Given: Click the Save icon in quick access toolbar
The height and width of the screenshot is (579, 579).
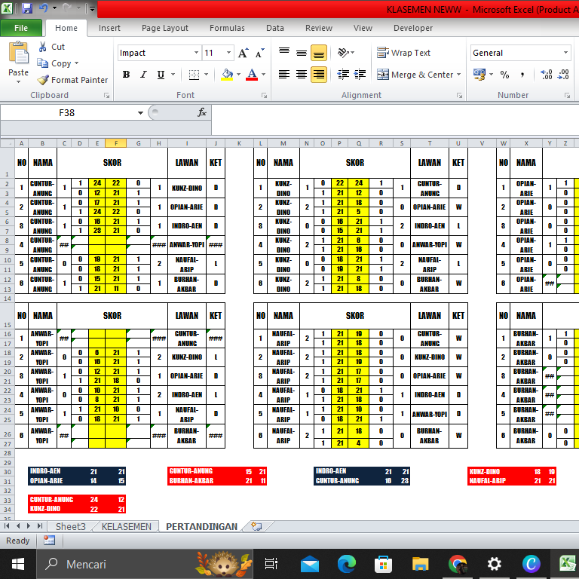Looking at the screenshot, I should point(27,8).
